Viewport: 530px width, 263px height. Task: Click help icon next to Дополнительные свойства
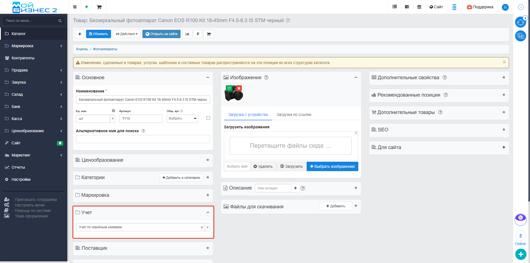(445, 78)
